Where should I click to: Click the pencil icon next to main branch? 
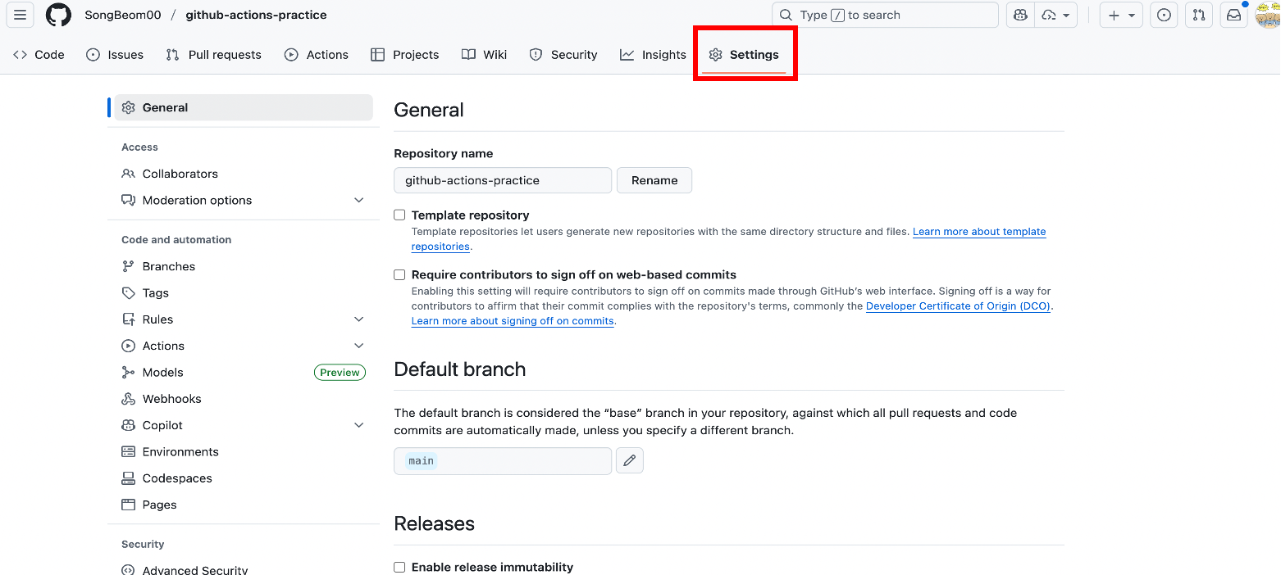coord(630,460)
